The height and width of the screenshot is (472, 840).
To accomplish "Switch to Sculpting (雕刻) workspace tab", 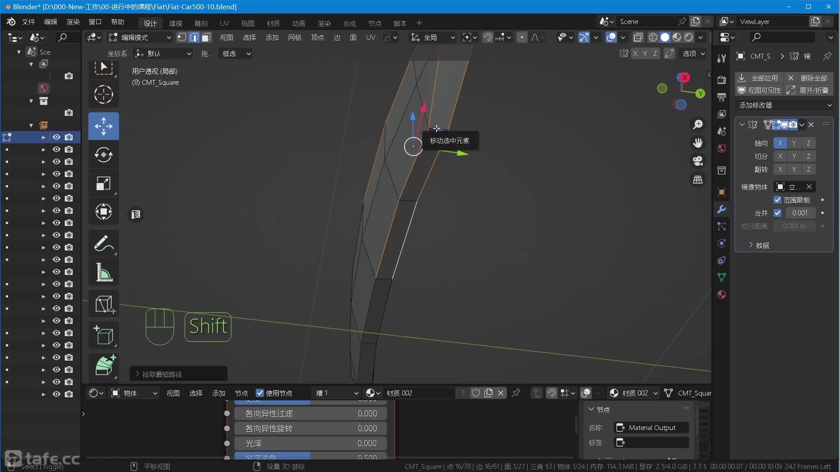I will click(x=201, y=24).
